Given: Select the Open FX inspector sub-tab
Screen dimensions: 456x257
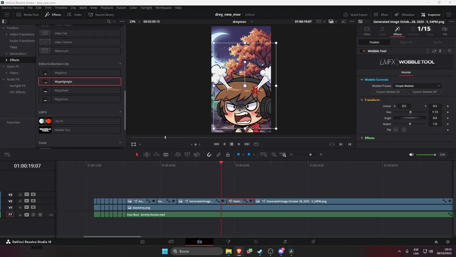Looking at the screenshot, I should pos(406,42).
